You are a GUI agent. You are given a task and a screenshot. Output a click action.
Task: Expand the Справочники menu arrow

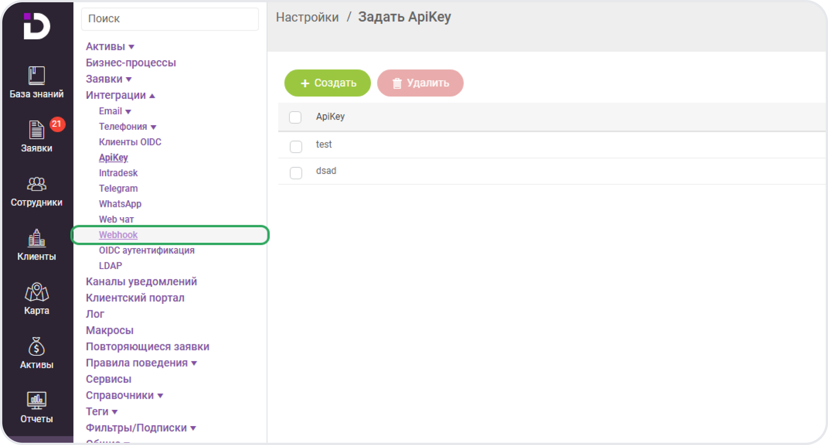160,396
